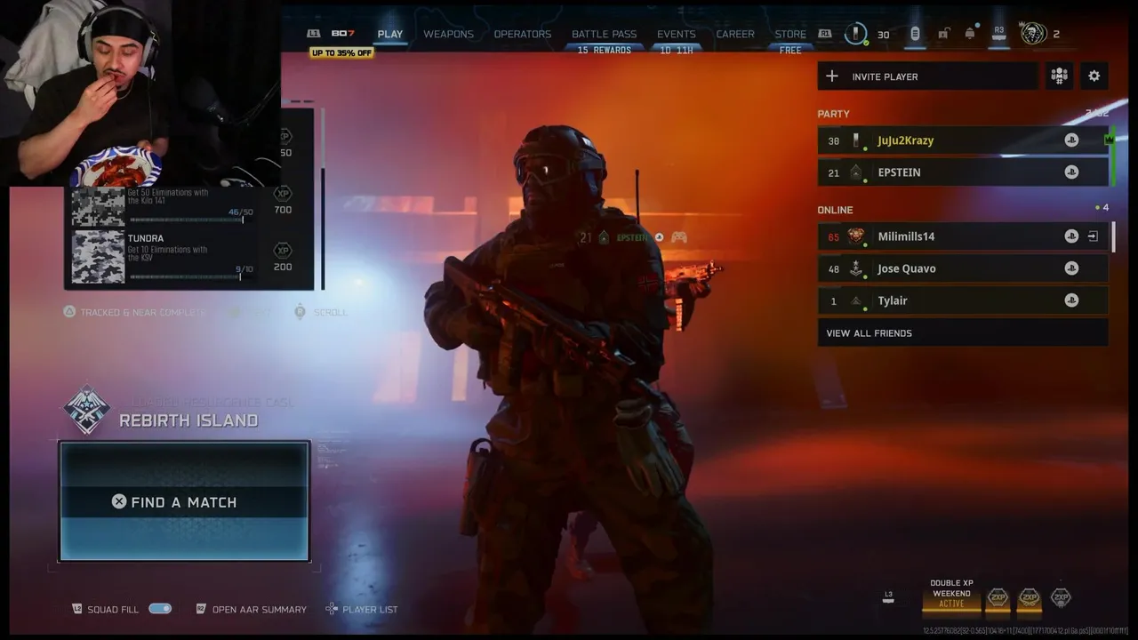Click Tracked & Near Complete label
The width and height of the screenshot is (1138, 640).
[x=134, y=312]
